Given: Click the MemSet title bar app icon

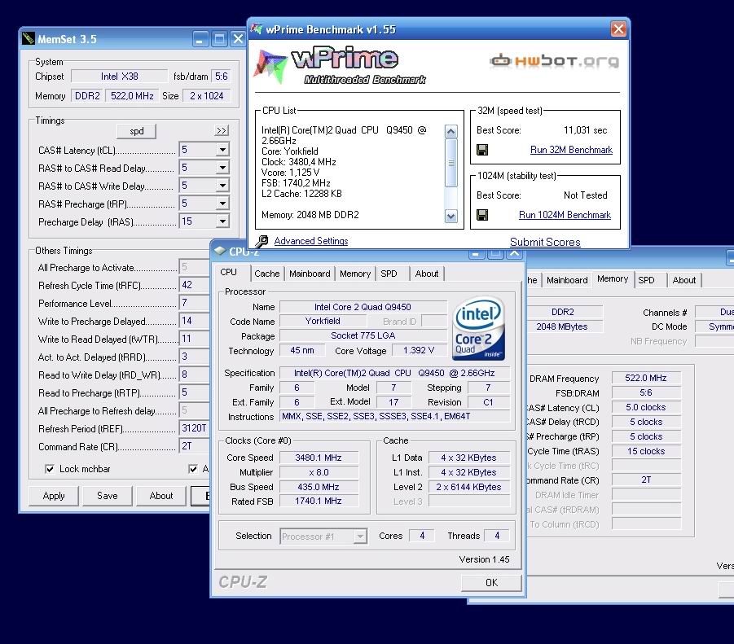Looking at the screenshot, I should point(28,38).
